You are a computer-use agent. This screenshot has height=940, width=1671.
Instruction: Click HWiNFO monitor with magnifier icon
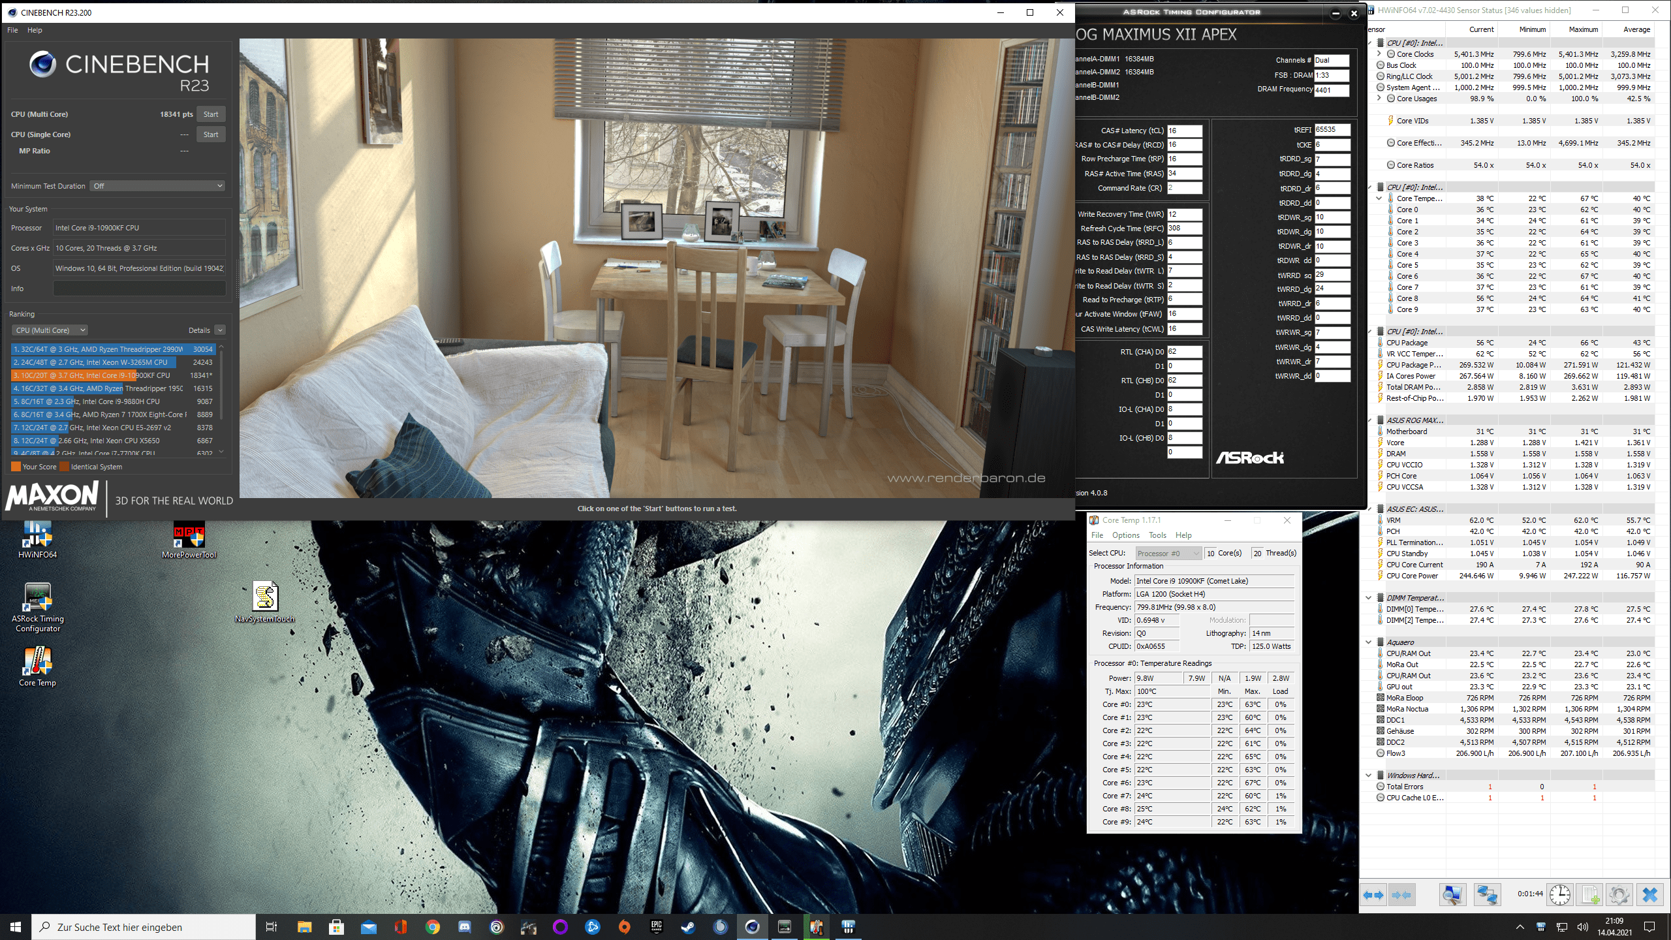tap(1452, 895)
